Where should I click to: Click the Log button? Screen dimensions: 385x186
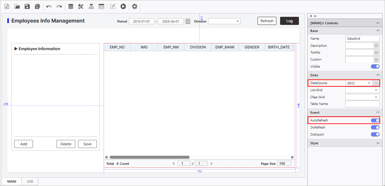click(x=290, y=21)
